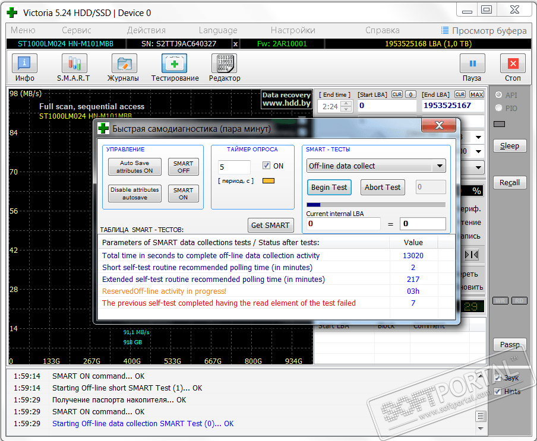This screenshot has height=441, width=537.
Task: Expand the second dropdown right of dialog
Action: click(x=478, y=151)
